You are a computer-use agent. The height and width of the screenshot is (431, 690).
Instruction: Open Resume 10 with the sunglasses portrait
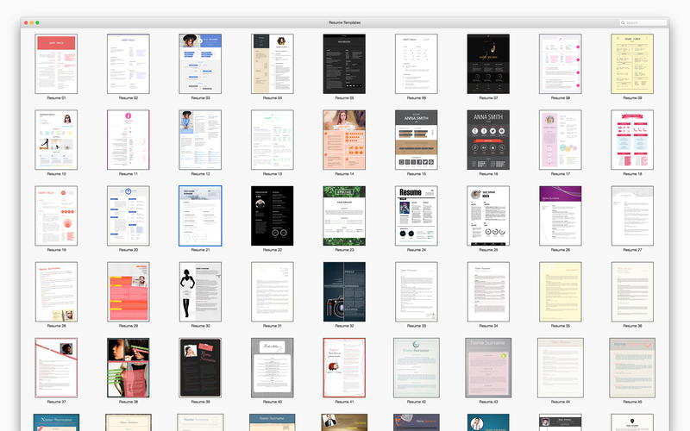point(56,140)
